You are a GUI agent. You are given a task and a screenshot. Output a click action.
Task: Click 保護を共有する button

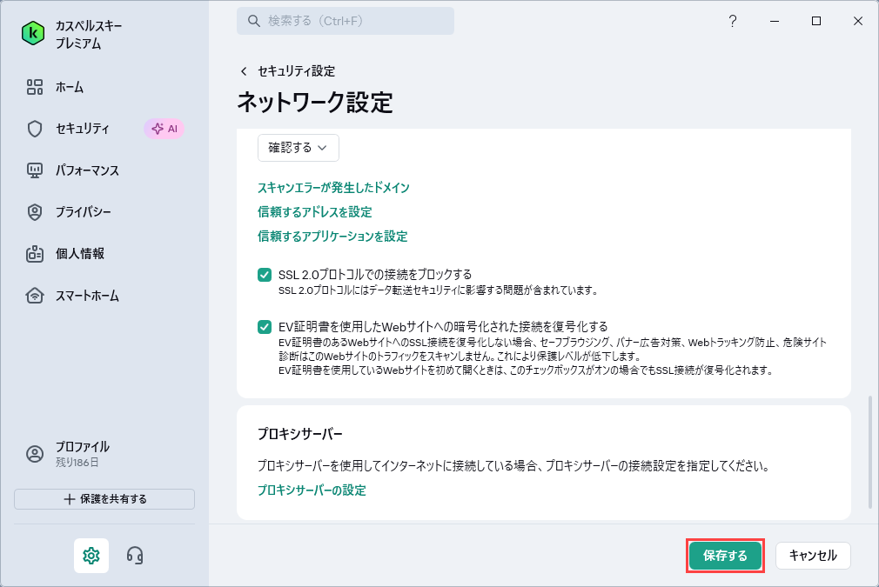click(x=104, y=499)
